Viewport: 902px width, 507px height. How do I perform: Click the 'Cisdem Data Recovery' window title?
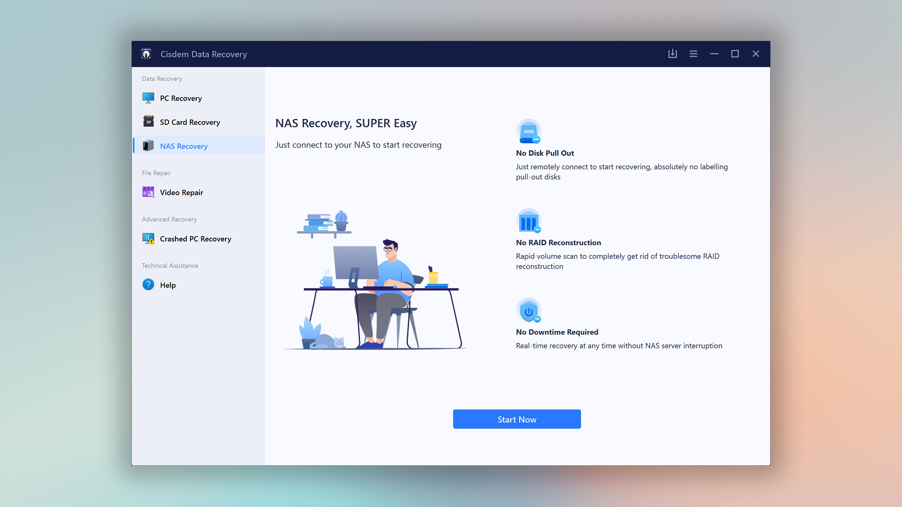(x=204, y=54)
